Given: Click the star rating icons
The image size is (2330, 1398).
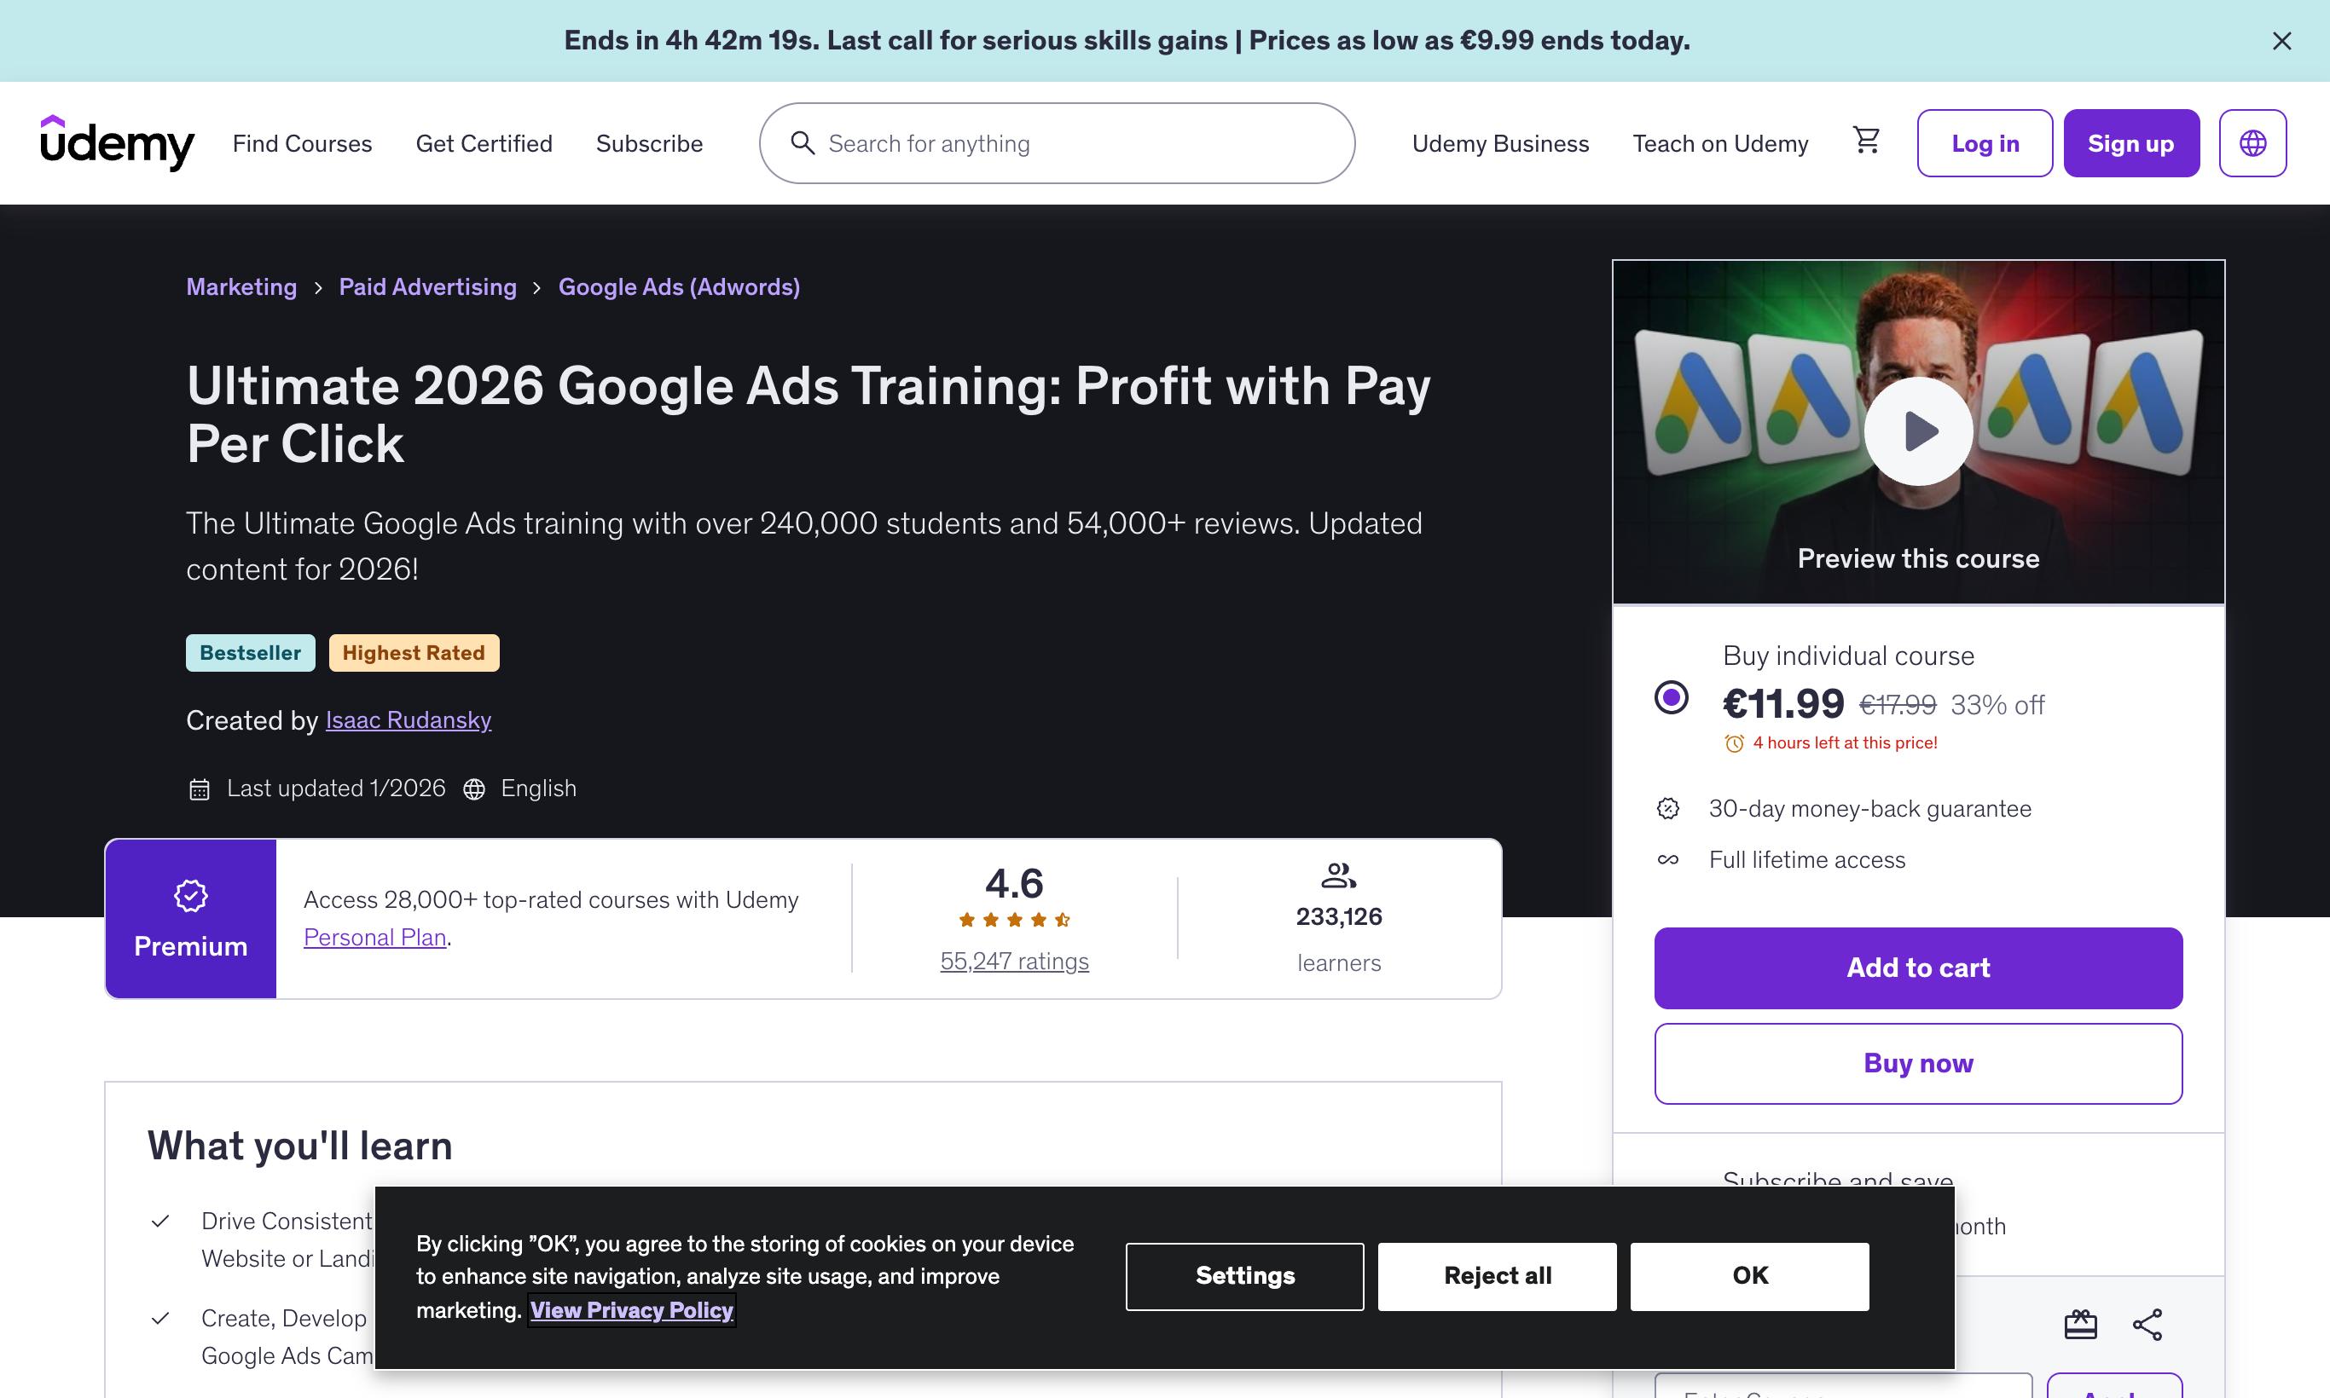Looking at the screenshot, I should [1014, 920].
